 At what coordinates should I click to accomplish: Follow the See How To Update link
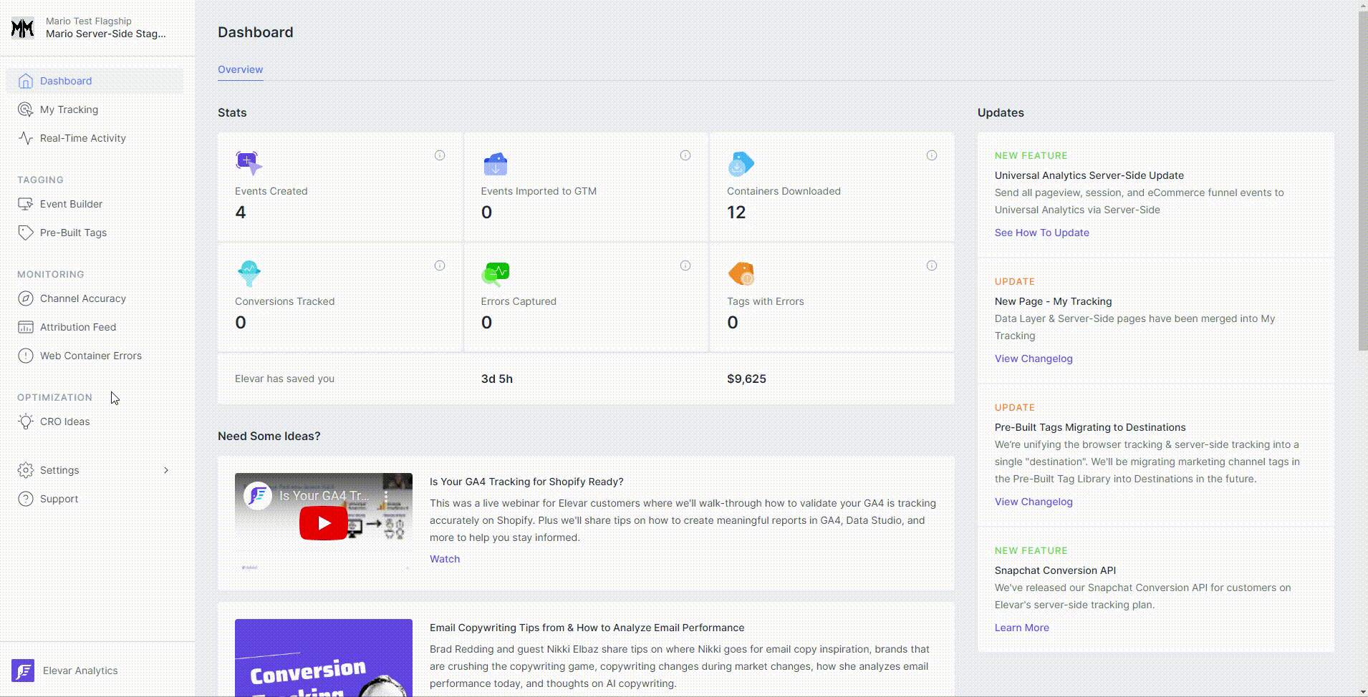pos(1041,233)
